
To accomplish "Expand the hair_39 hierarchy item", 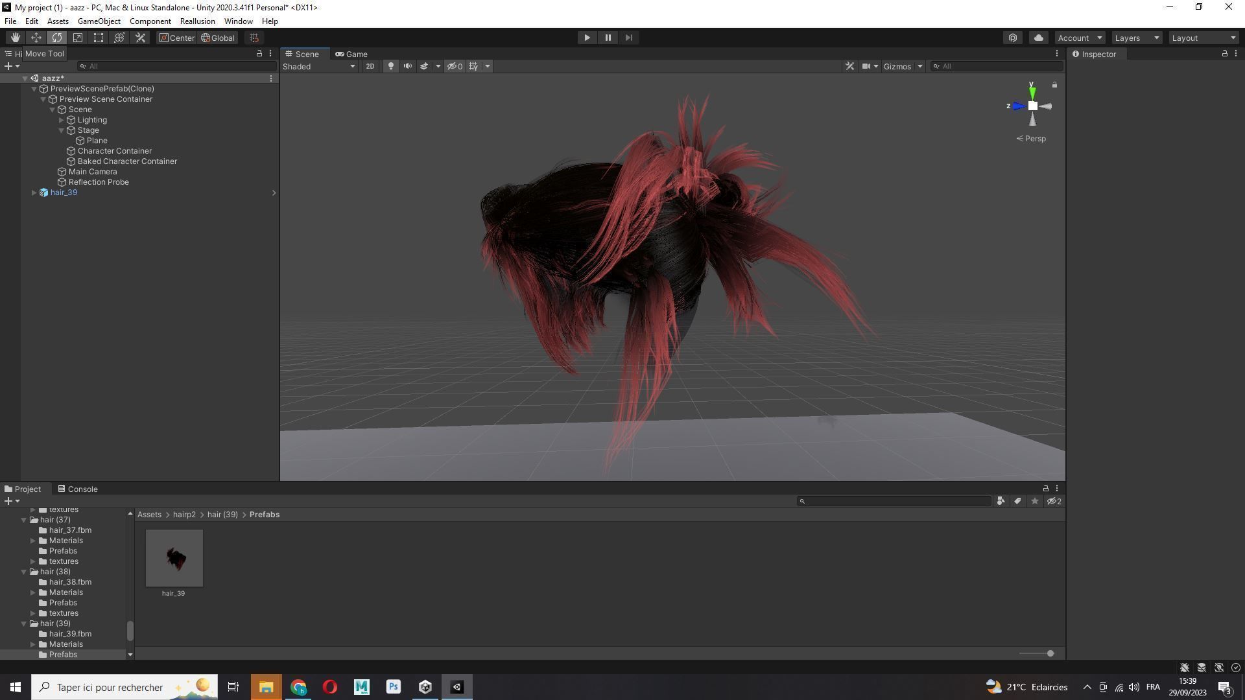I will click(x=34, y=192).
